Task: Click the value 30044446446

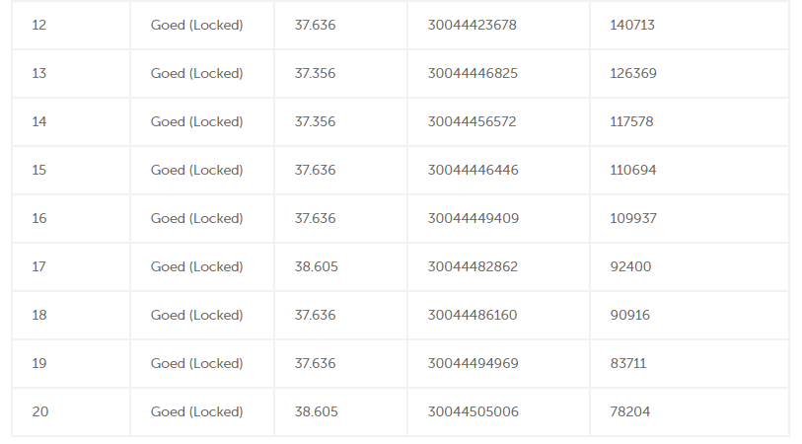Action: click(x=474, y=171)
